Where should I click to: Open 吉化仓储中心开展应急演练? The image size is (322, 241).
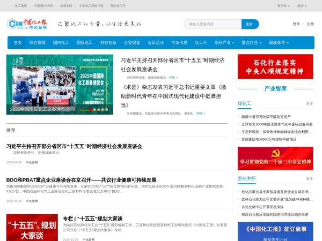pyautogui.click(x=262, y=207)
